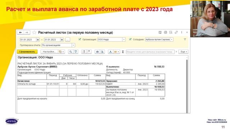Click period cell 01.01-18.01
230x129 pixels.
(x=53, y=84)
